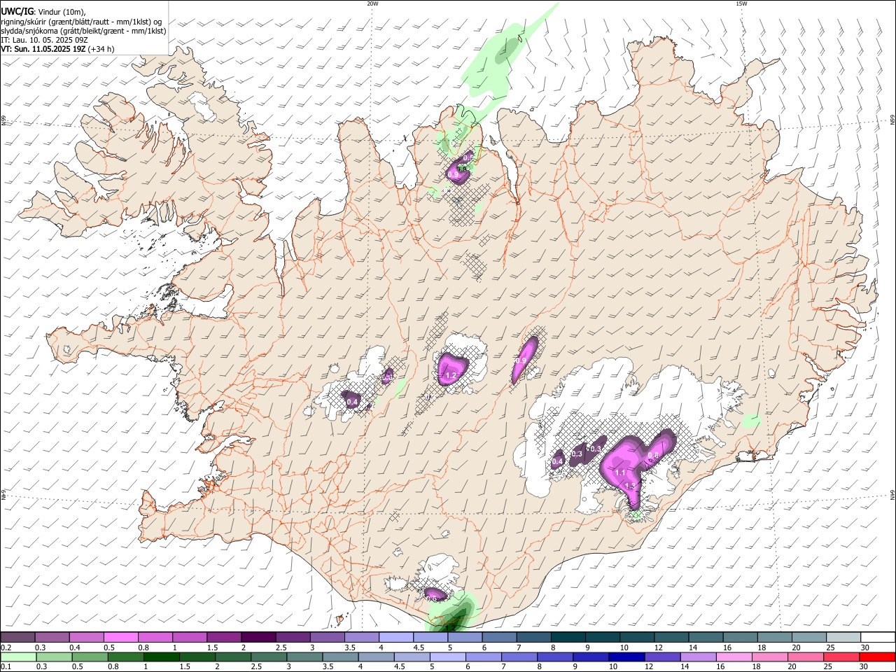Click the 'slydda/snjókoma' snow legend line
This screenshot has width=896, height=672.
(84, 31)
